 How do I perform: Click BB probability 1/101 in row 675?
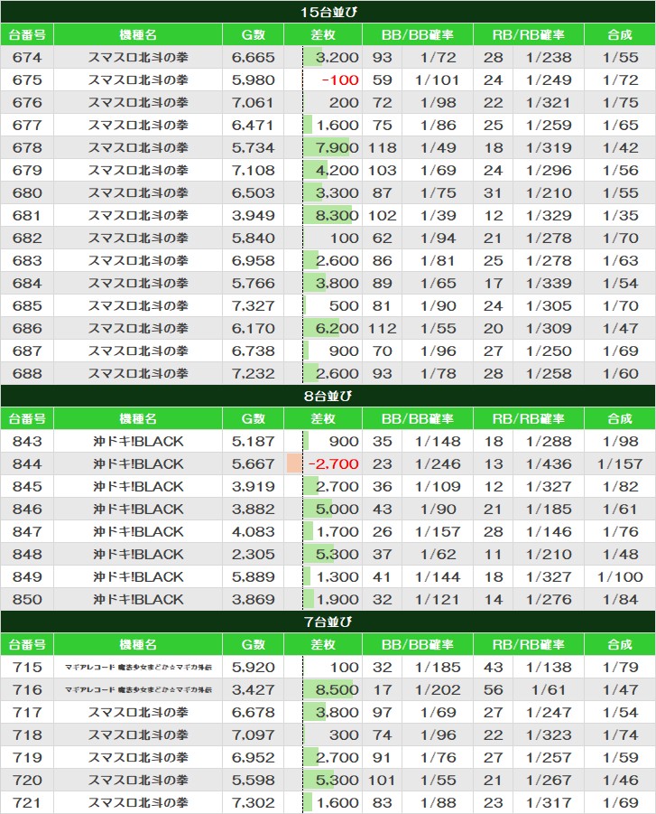click(x=437, y=80)
